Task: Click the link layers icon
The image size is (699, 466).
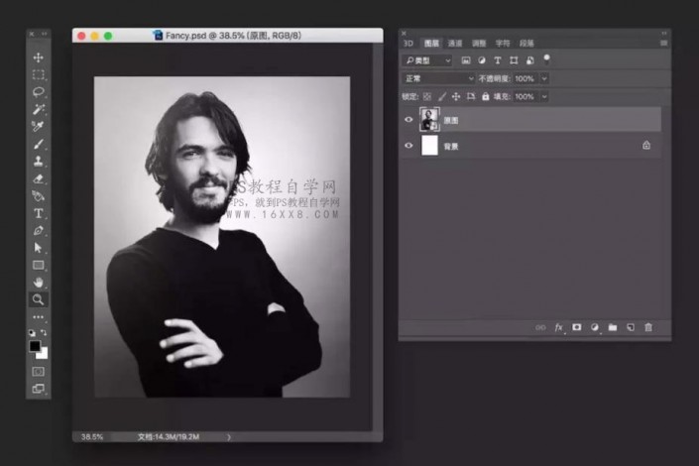Action: pos(540,328)
